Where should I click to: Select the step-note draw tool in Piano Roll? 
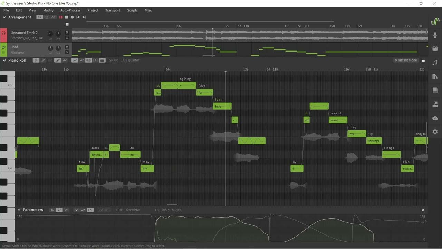[57, 60]
